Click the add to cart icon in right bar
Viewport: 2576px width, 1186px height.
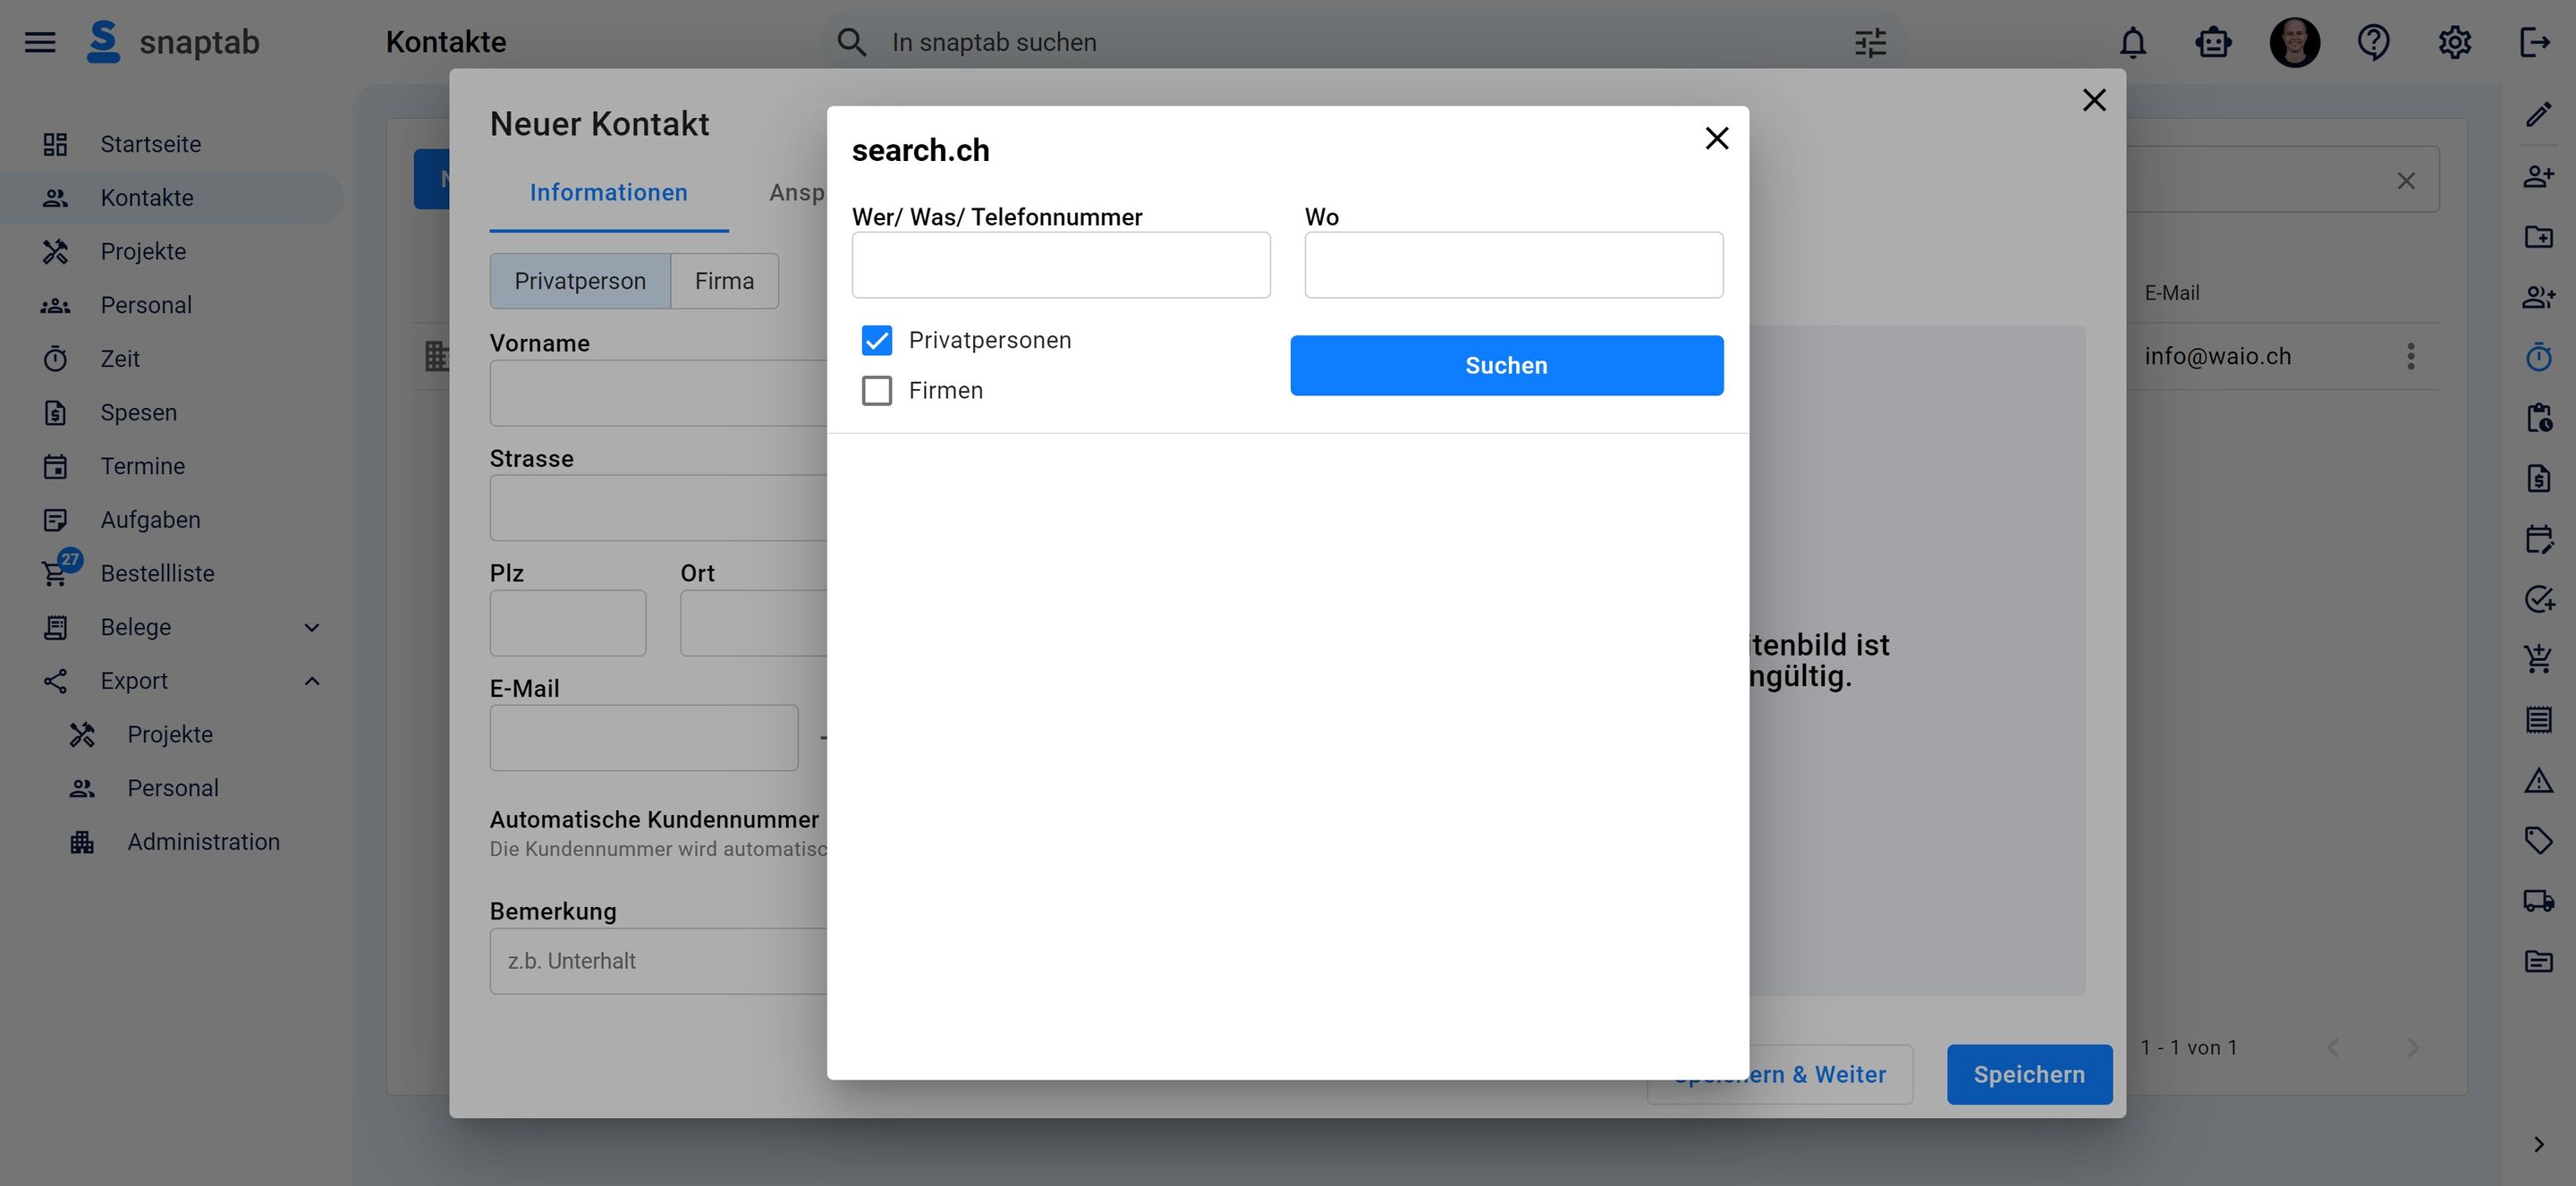click(x=2538, y=658)
